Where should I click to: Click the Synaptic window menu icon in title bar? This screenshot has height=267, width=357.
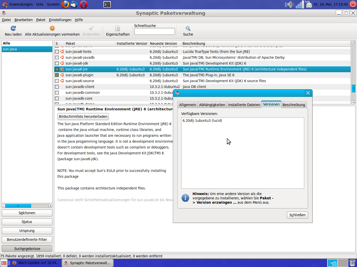(4, 13)
